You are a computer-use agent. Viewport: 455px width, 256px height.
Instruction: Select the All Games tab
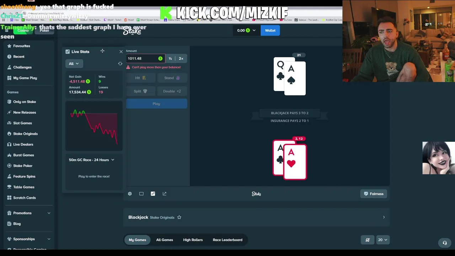coord(165,240)
